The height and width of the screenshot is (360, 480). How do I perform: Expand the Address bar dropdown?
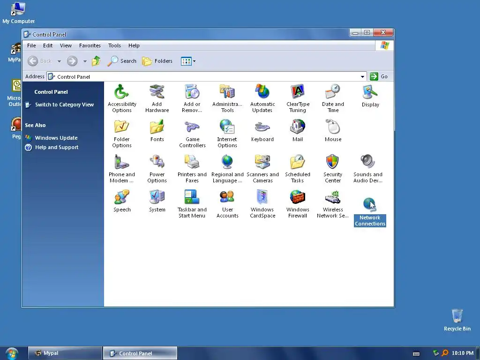click(362, 76)
